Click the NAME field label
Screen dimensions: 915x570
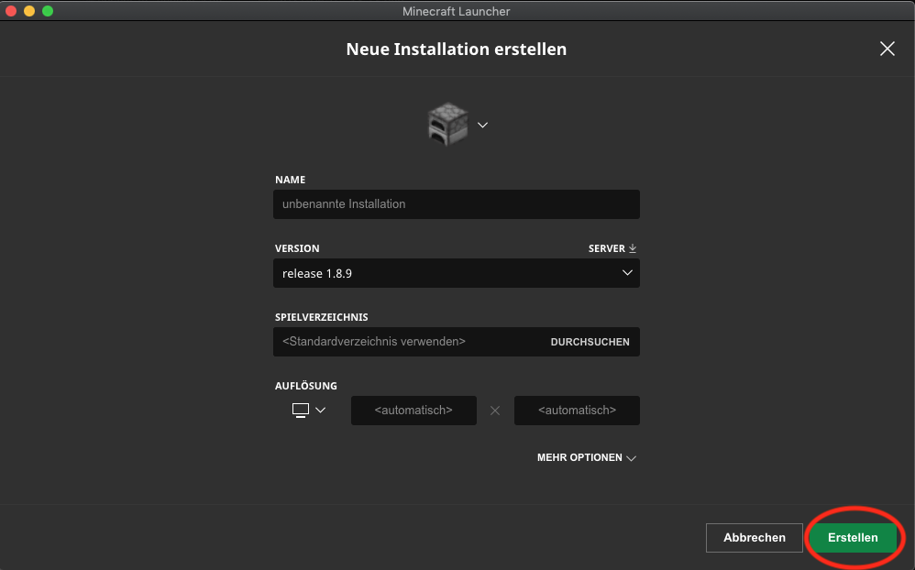click(290, 180)
